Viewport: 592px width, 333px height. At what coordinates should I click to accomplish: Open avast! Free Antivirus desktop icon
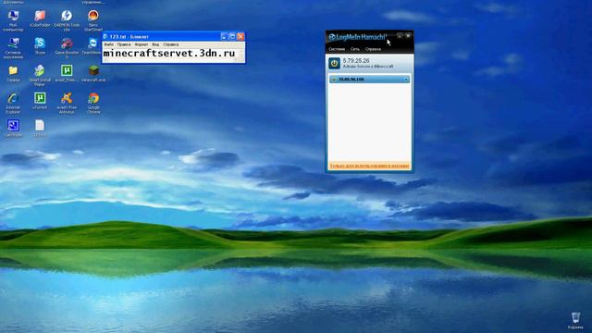(67, 98)
